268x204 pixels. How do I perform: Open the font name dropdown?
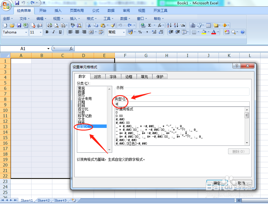(x=26, y=32)
